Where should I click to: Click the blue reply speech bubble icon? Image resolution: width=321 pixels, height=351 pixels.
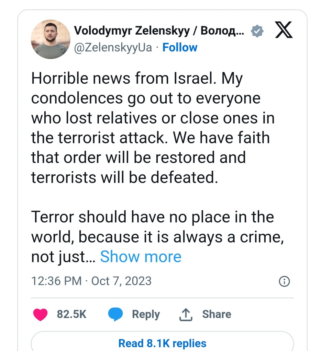115,314
